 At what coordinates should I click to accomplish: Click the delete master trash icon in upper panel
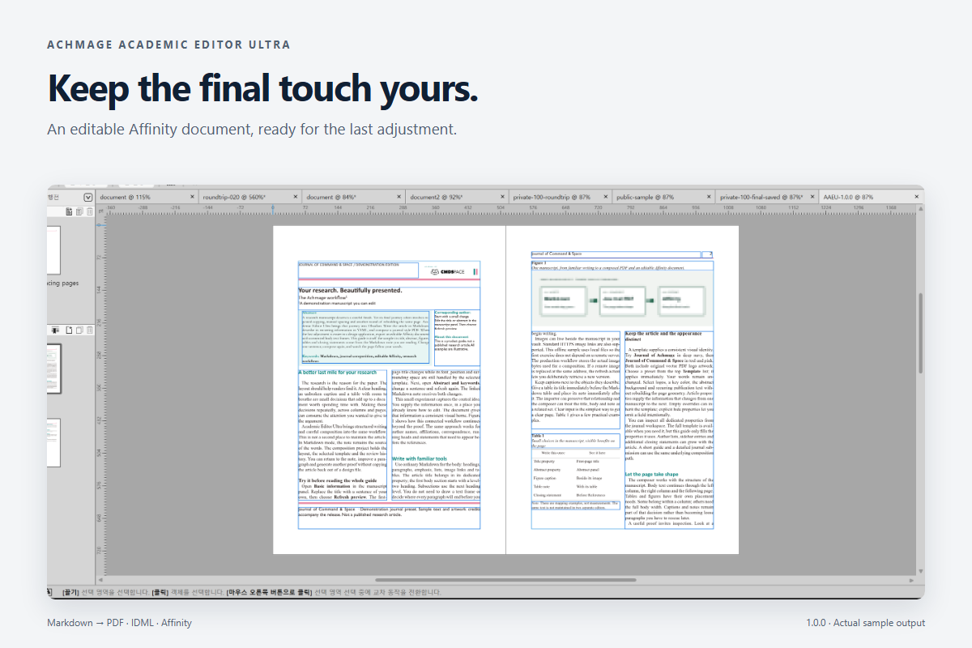tap(89, 211)
